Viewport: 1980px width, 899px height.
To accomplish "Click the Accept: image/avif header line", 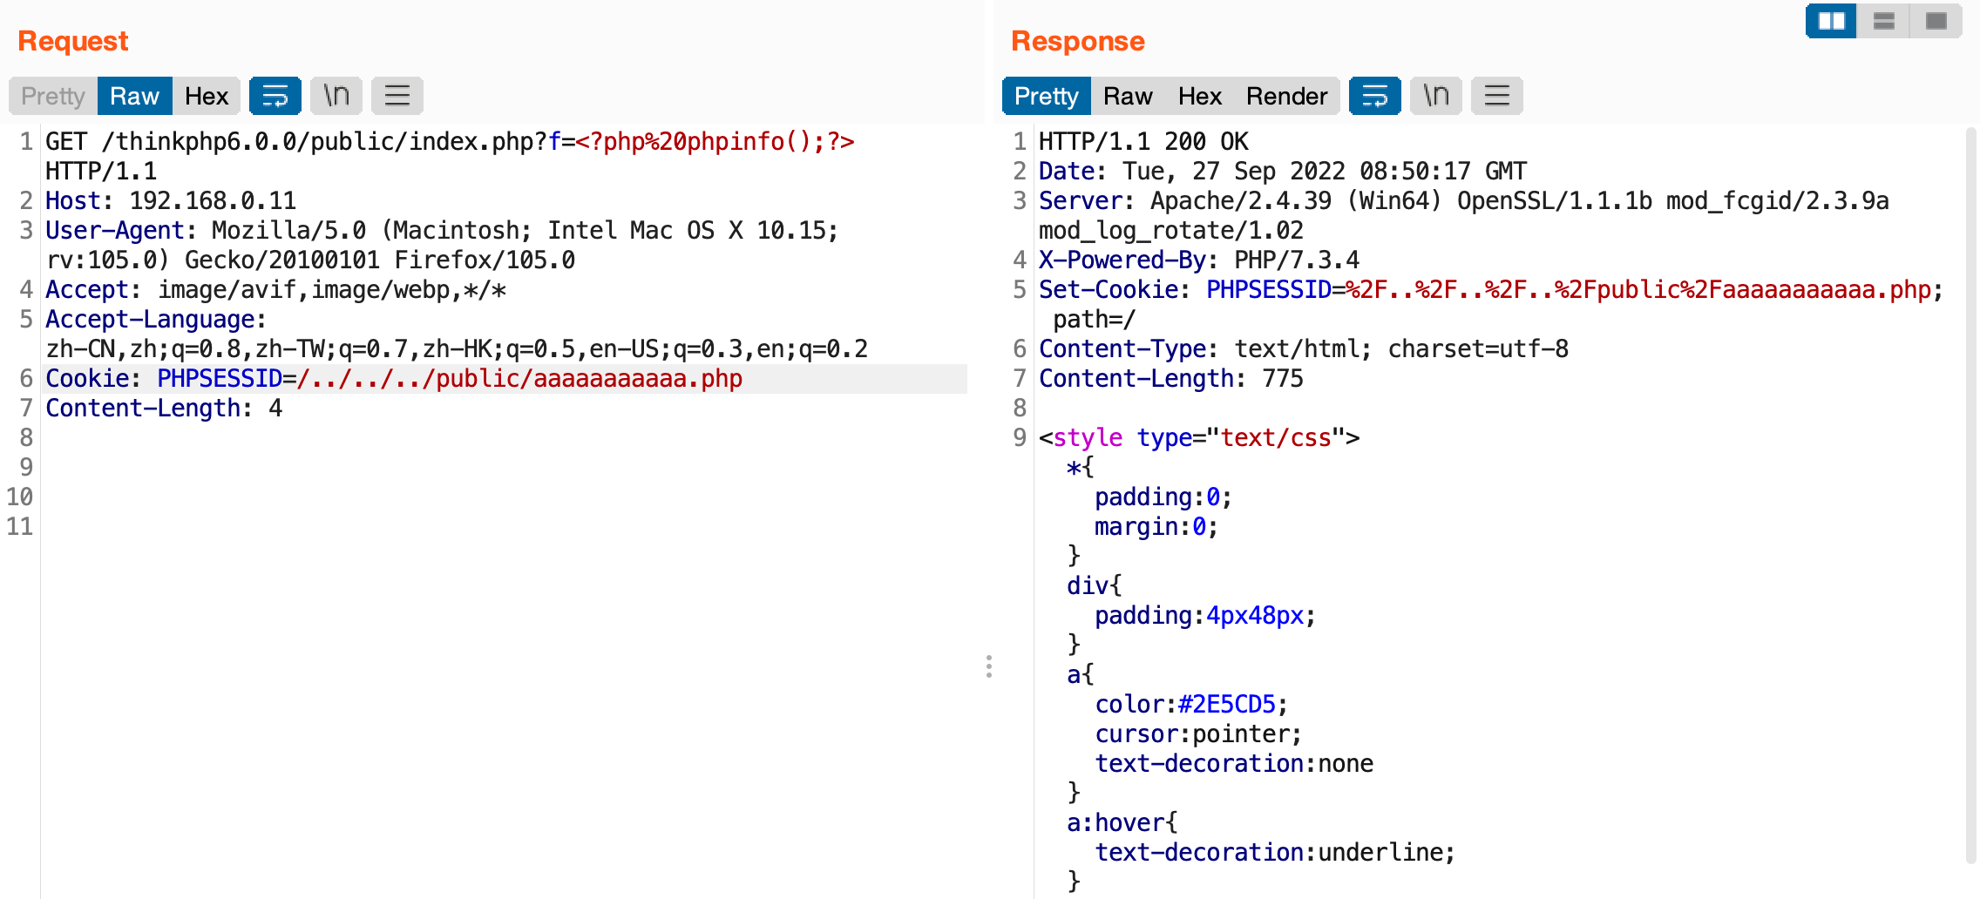I will coord(275,289).
